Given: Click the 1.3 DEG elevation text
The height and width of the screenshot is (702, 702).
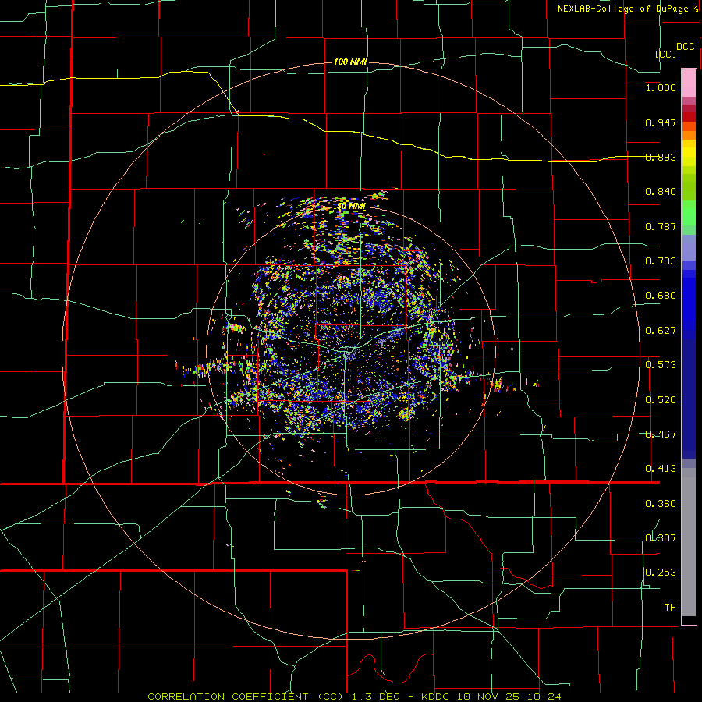Looking at the screenshot, I should (x=377, y=697).
